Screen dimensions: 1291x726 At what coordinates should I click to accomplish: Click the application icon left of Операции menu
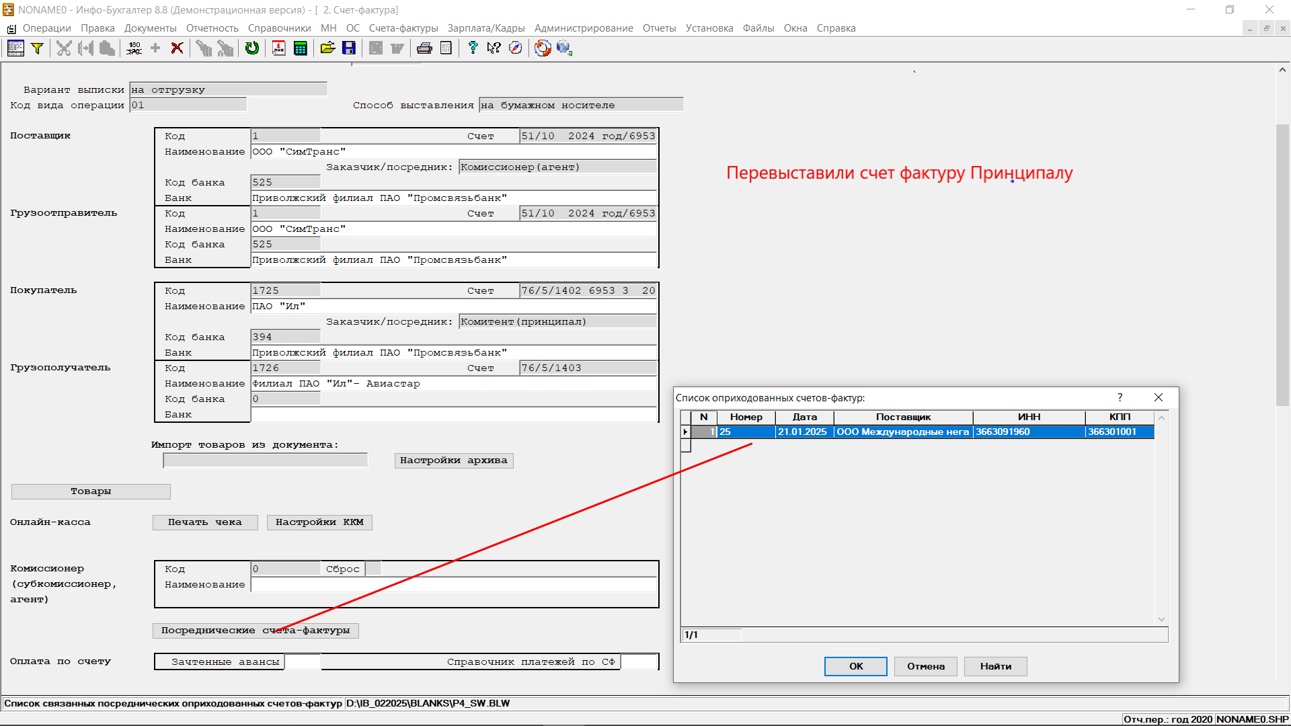click(11, 28)
